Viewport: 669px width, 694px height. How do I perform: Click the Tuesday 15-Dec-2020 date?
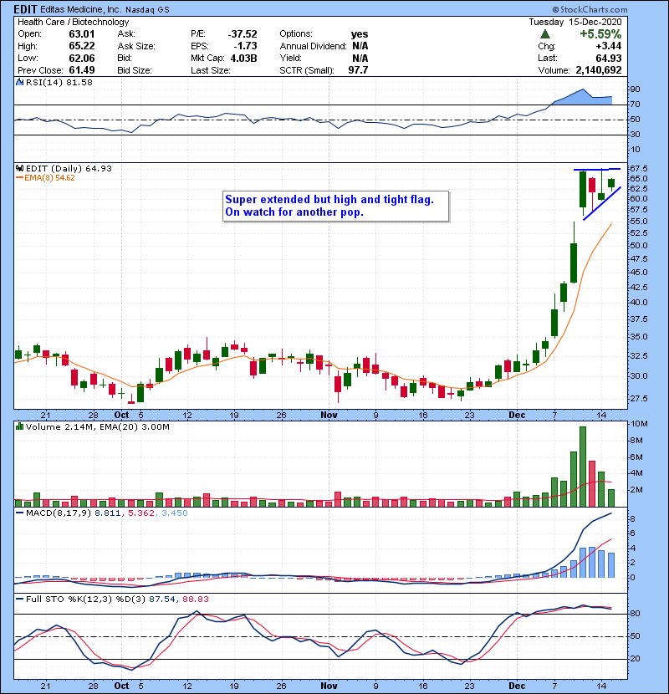tap(575, 22)
